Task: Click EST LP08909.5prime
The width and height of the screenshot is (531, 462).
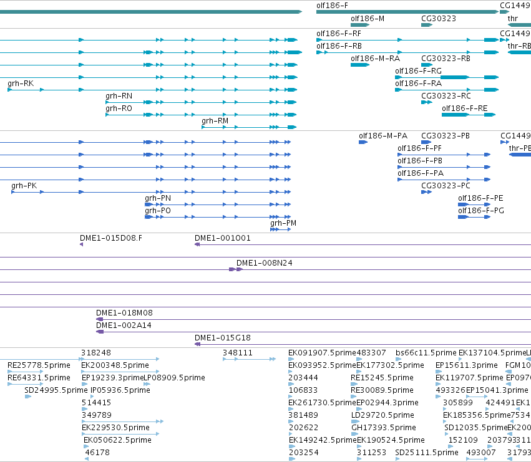Action: [175, 378]
